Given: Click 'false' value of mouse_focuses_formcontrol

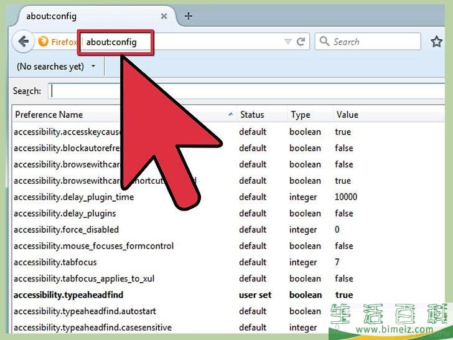Looking at the screenshot, I should 344,246.
